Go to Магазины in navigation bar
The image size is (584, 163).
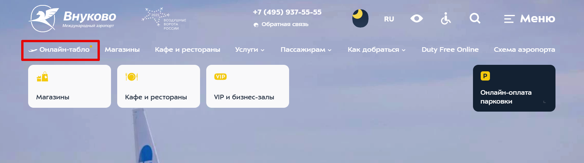(122, 50)
